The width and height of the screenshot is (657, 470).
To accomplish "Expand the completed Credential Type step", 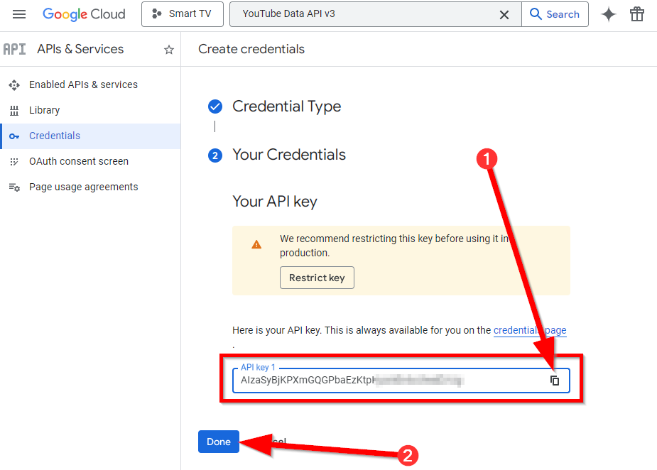I will [x=286, y=106].
